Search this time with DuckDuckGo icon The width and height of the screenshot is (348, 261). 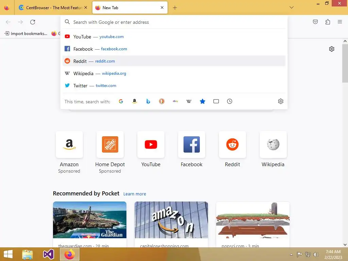click(162, 101)
